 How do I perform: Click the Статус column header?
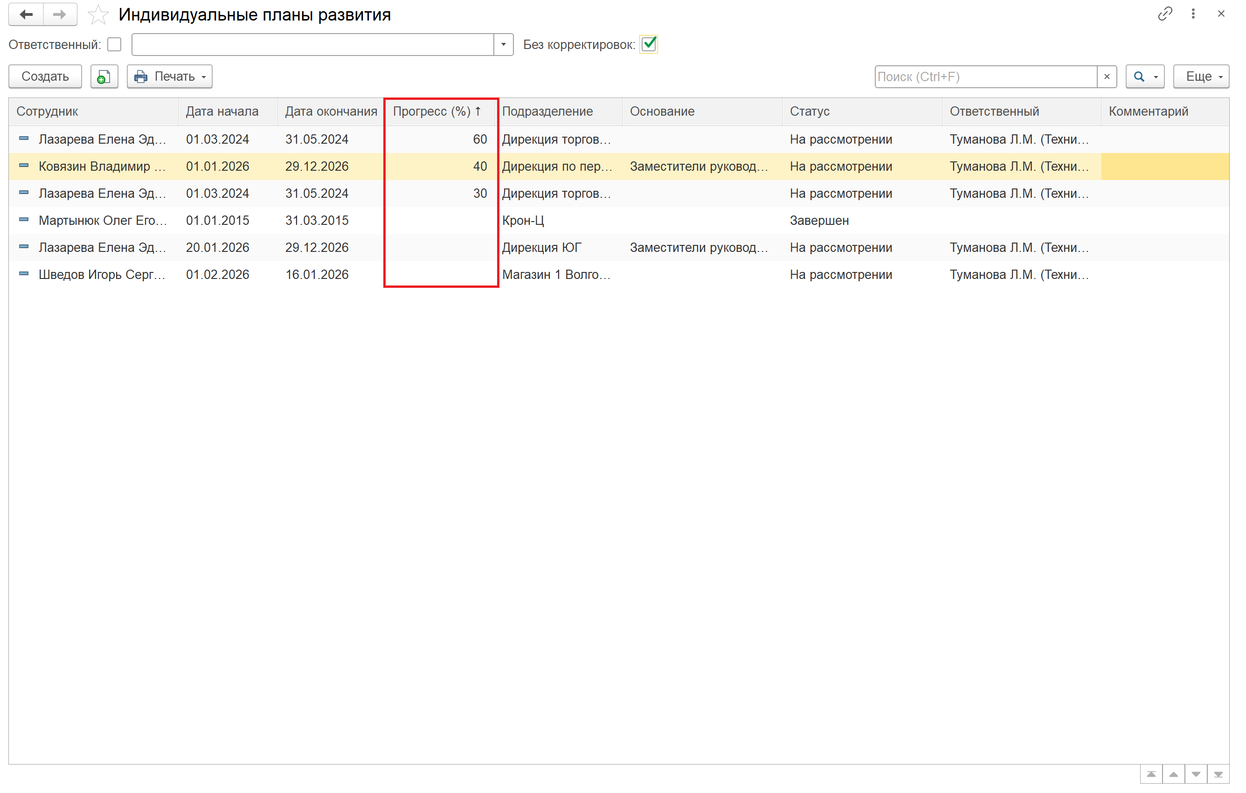click(x=809, y=111)
